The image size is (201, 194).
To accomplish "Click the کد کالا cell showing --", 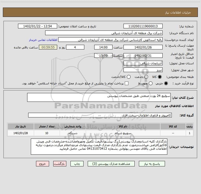I will pyautogui.click(x=173, y=133).
